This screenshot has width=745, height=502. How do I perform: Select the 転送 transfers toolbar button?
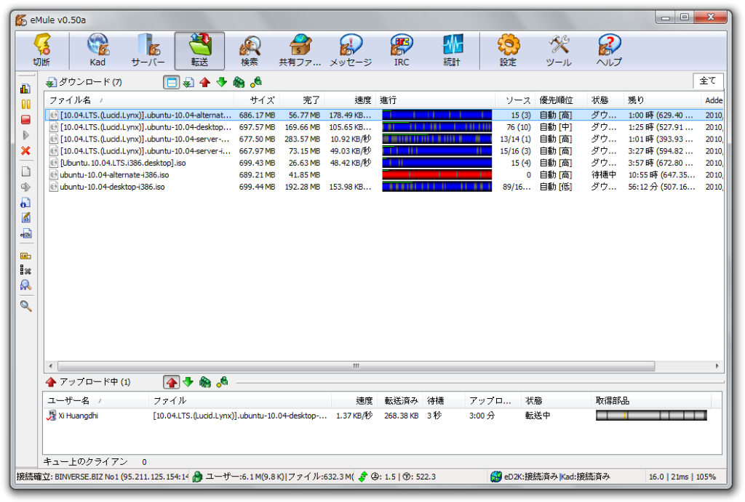click(x=199, y=50)
